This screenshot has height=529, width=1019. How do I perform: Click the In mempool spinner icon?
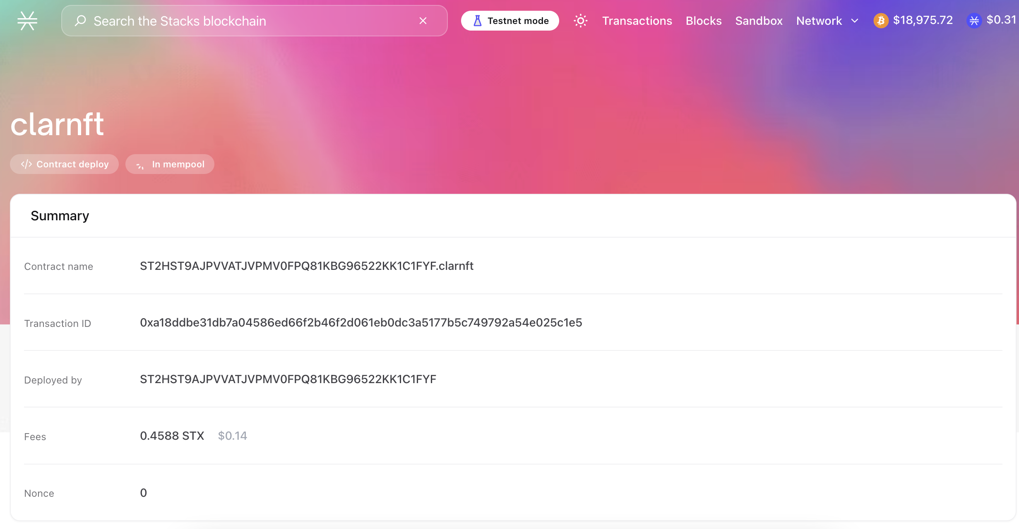140,165
